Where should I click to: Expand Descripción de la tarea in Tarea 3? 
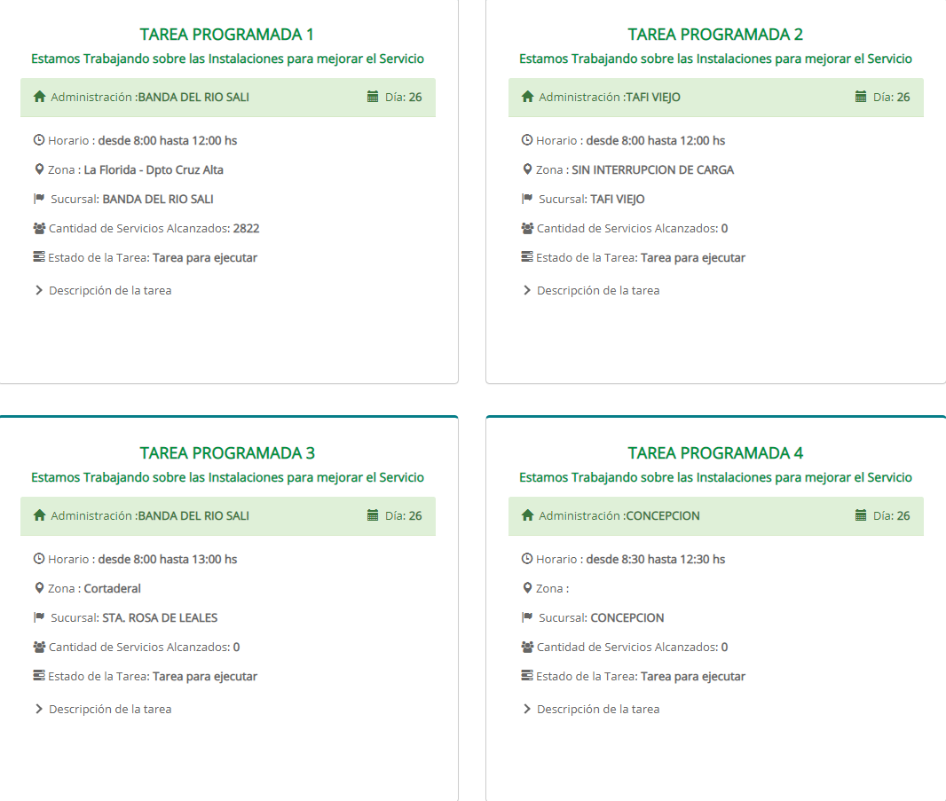click(x=103, y=709)
